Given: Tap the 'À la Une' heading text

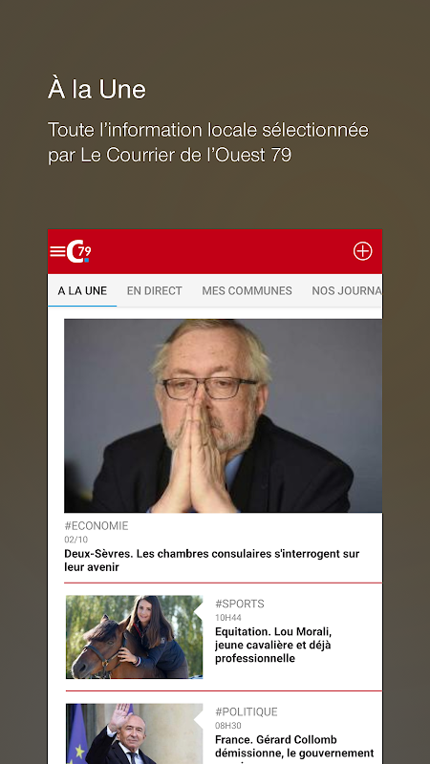Looking at the screenshot, I should (97, 90).
